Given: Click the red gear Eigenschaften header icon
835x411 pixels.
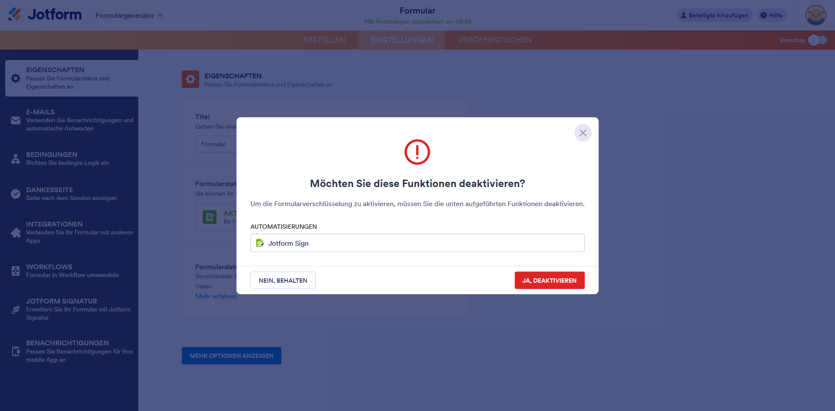Looking at the screenshot, I should click(190, 79).
